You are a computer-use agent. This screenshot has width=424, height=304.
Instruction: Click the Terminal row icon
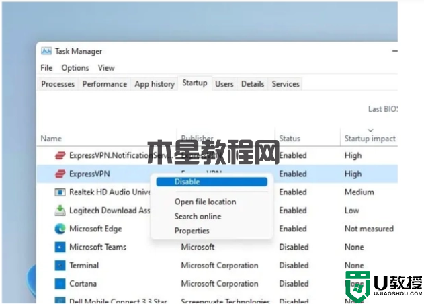60,265
